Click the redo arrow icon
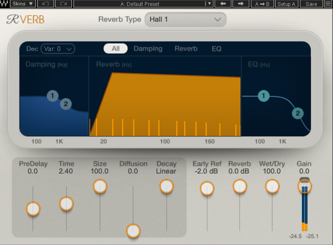 (x=63, y=4)
